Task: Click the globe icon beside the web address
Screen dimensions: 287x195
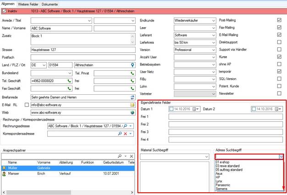Action: (x=132, y=113)
